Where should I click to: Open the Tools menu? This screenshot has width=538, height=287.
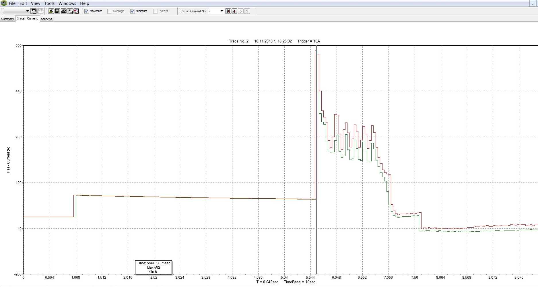pyautogui.click(x=49, y=3)
